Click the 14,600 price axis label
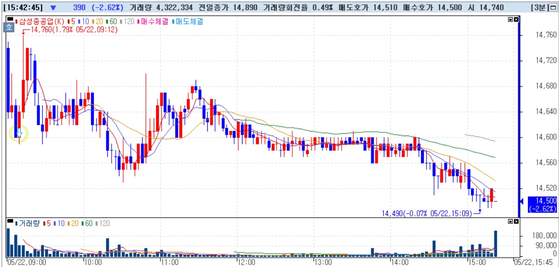 point(546,137)
